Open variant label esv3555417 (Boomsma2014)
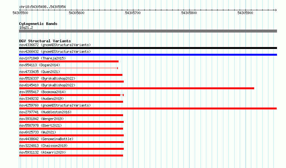This screenshot has width=286, height=168. 42,92
